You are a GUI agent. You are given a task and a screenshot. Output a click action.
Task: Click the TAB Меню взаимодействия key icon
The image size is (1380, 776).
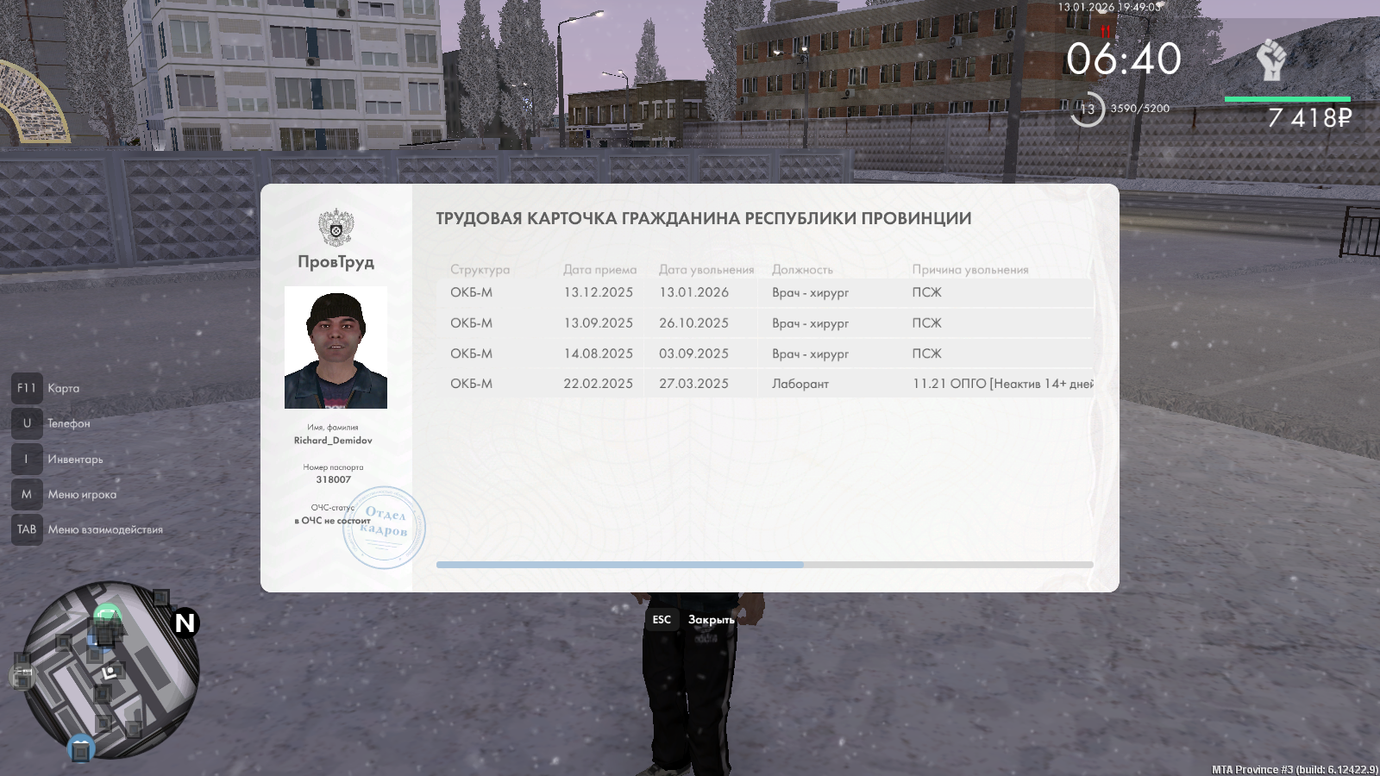[27, 529]
